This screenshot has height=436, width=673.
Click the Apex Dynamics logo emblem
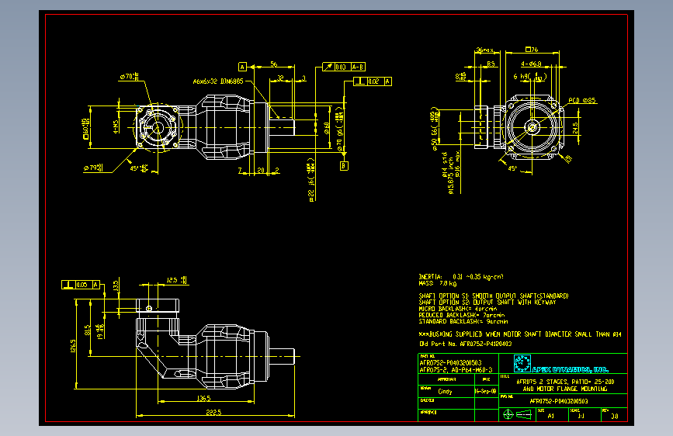click(x=522, y=363)
